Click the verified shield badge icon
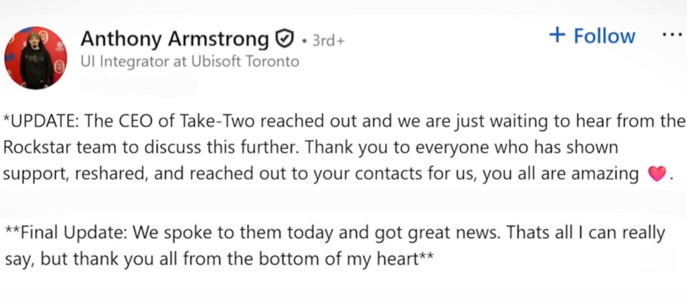Screen dimensions: 687x304 point(284,39)
